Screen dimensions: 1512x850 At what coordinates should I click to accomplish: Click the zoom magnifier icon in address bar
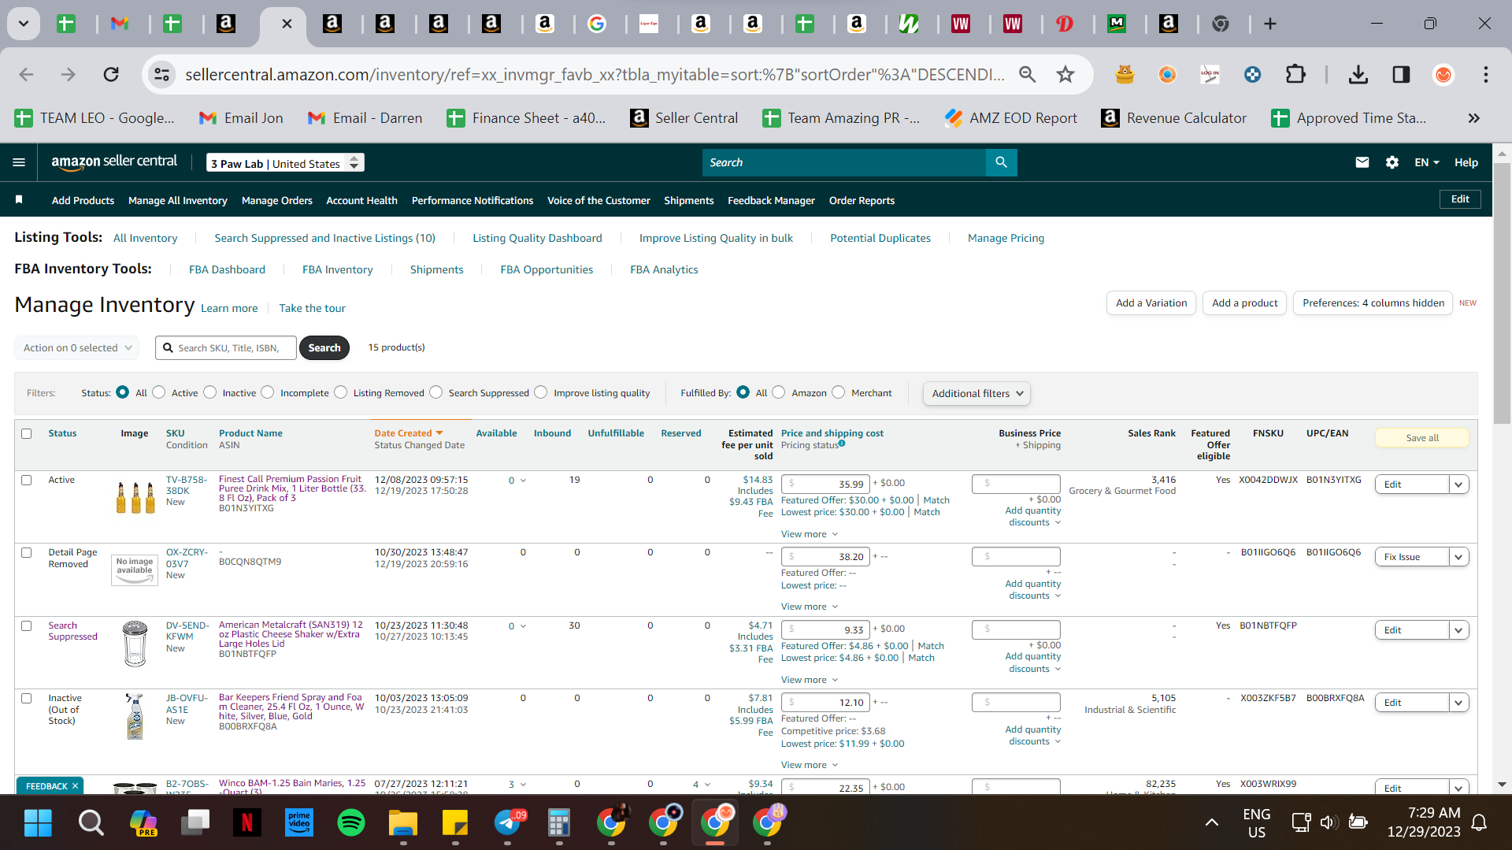(x=1027, y=74)
